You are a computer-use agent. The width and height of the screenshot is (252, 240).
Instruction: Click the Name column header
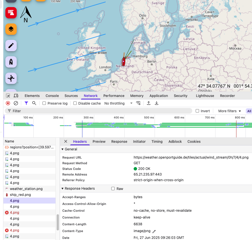point(29,141)
